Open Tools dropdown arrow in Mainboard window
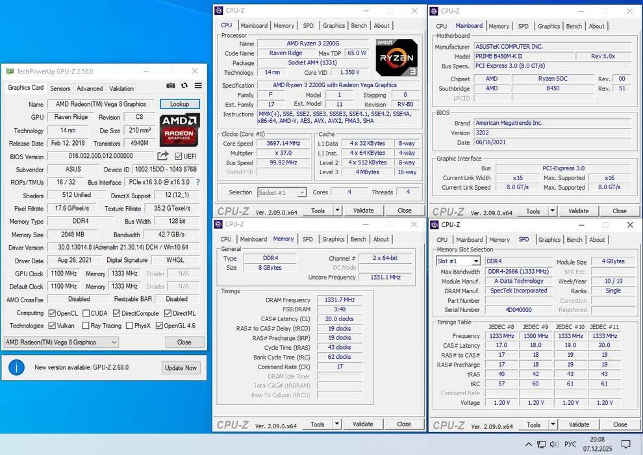The width and height of the screenshot is (643, 455). pos(552,211)
